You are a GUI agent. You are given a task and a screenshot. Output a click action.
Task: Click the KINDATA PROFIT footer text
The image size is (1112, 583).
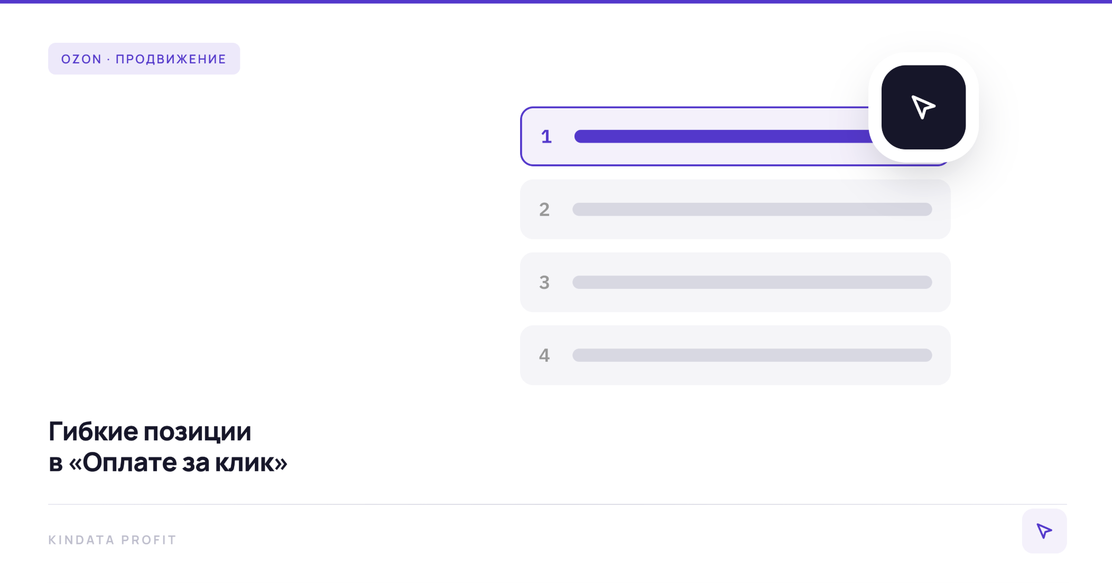112,540
